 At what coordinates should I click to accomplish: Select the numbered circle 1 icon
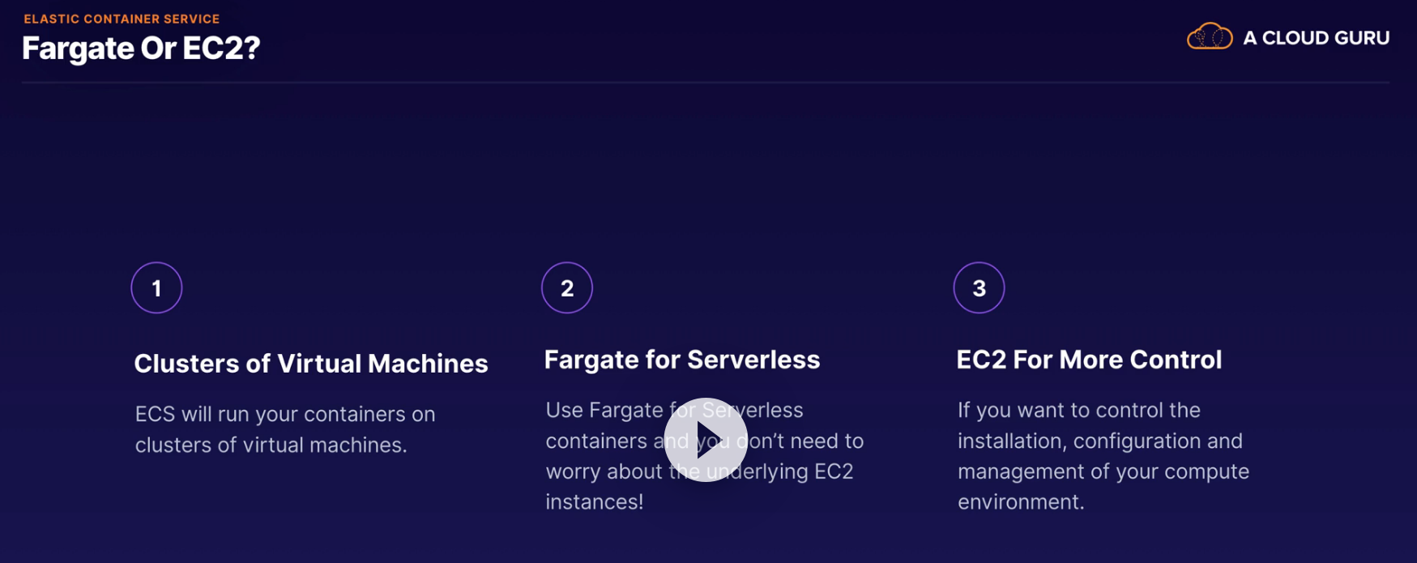click(156, 288)
